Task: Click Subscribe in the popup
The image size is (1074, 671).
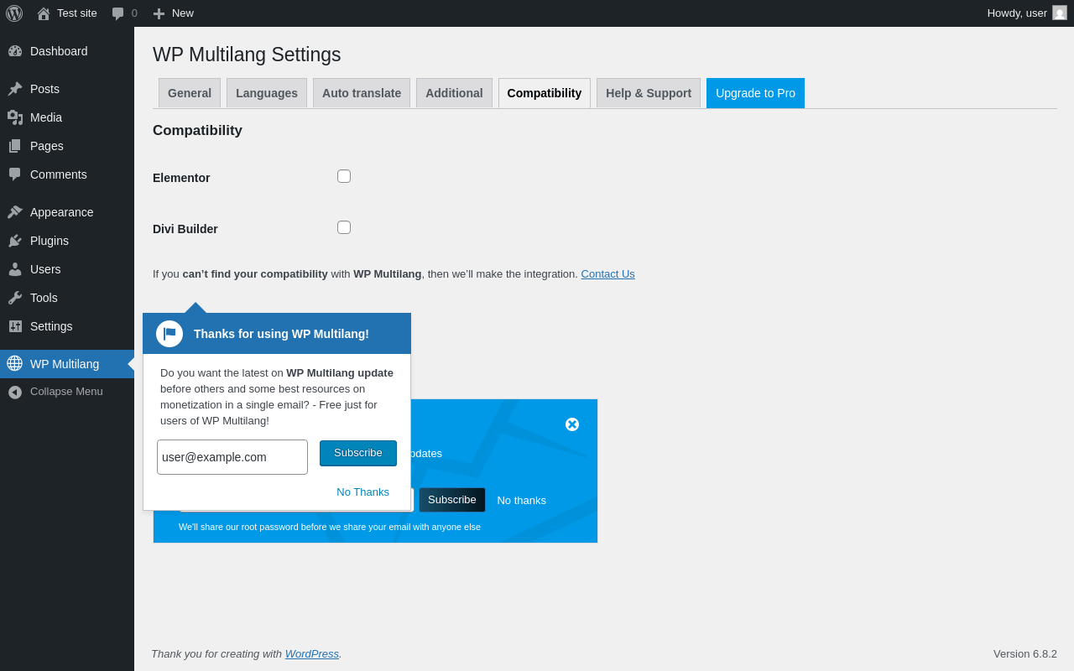Action: pyautogui.click(x=358, y=453)
